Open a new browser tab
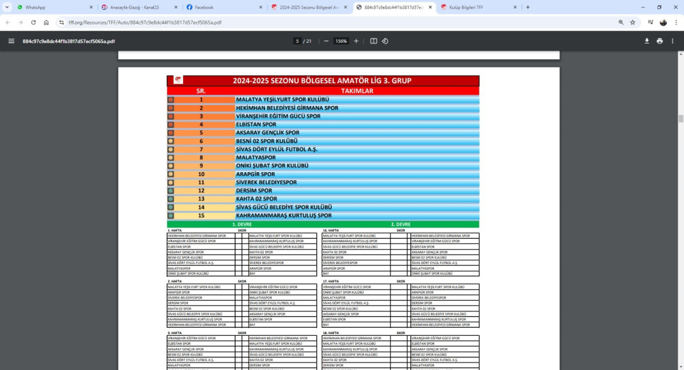The width and height of the screenshot is (684, 370). pos(528,7)
